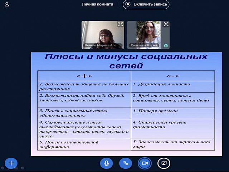End call with phone button

(x=126, y=163)
